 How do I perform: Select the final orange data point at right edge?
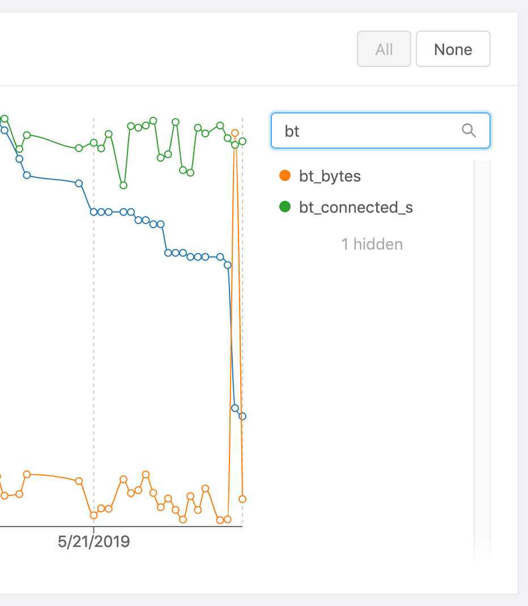(x=242, y=499)
